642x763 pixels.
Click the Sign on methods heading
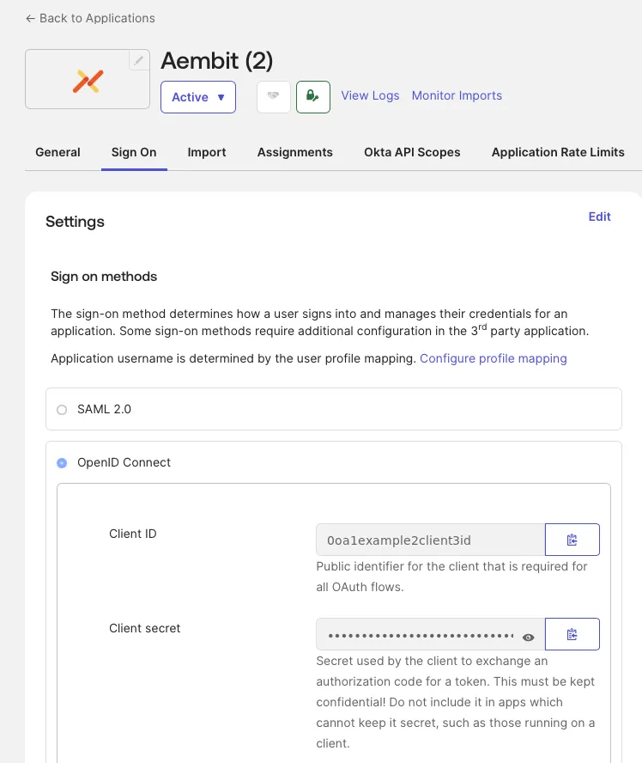coord(104,277)
